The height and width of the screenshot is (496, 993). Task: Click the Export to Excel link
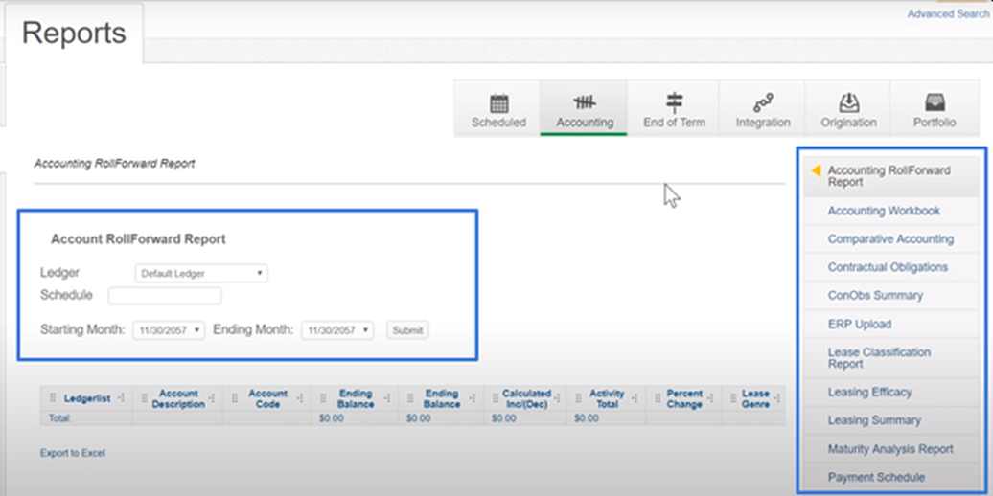pos(73,453)
